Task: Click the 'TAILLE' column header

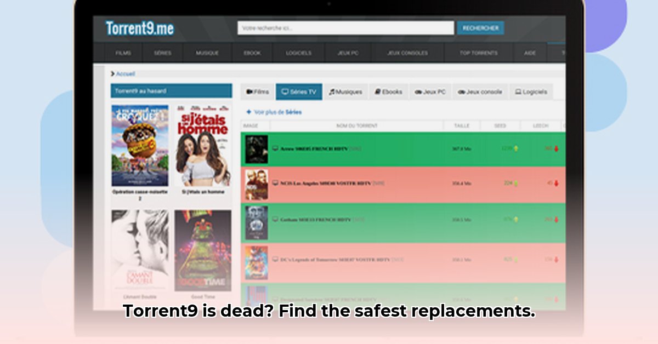Action: (462, 125)
